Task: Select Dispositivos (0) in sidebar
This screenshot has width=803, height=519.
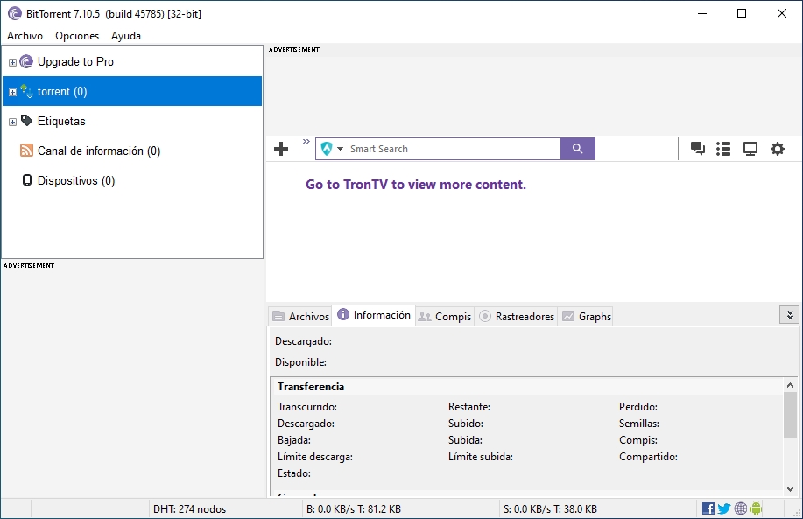Action: click(x=76, y=180)
